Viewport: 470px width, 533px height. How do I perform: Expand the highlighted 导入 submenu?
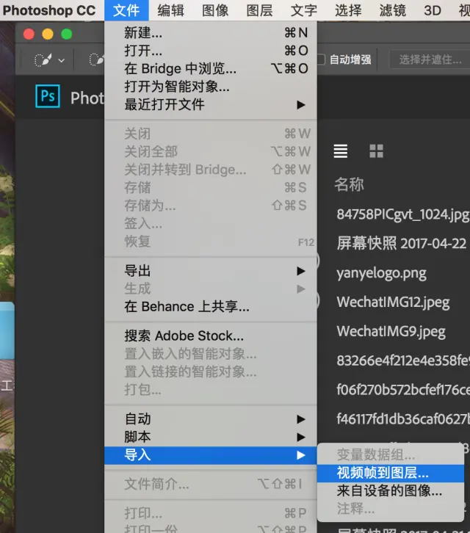[211, 455]
